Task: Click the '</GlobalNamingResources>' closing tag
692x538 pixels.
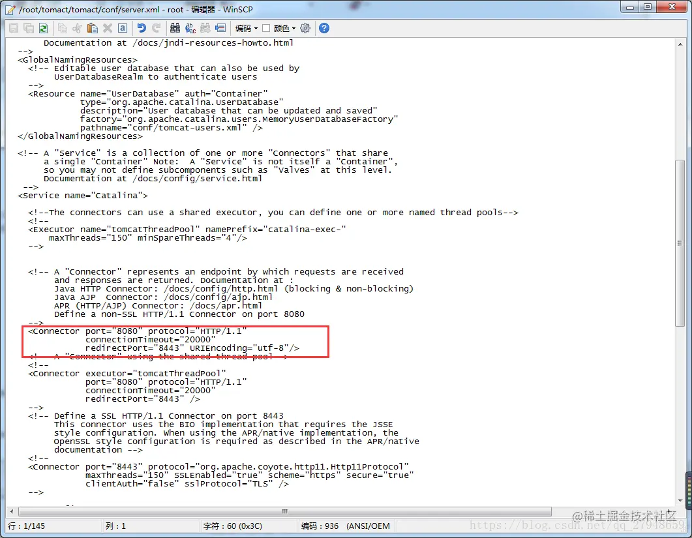Action: [x=80, y=136]
